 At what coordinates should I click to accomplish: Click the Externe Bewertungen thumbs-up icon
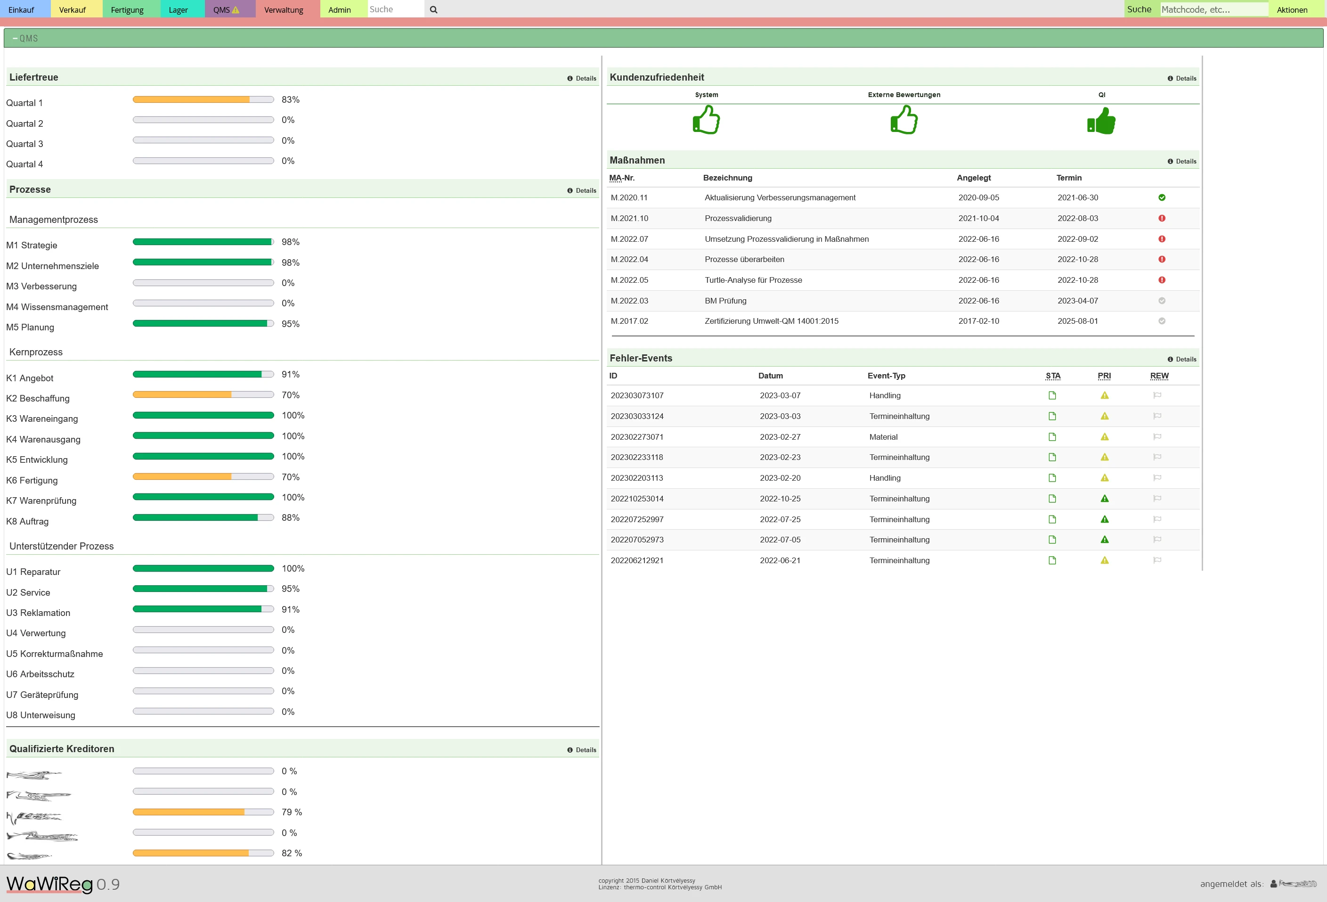pyautogui.click(x=904, y=120)
